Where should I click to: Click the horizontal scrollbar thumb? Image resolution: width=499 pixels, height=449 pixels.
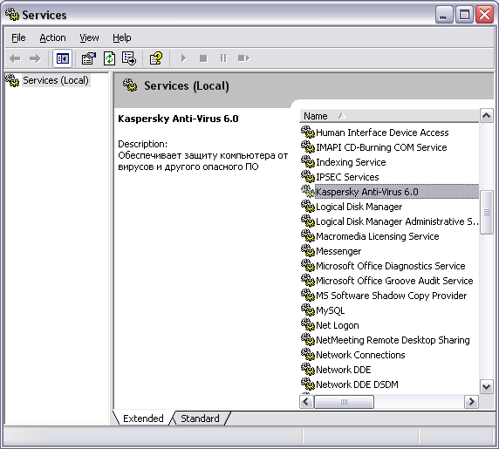344,402
